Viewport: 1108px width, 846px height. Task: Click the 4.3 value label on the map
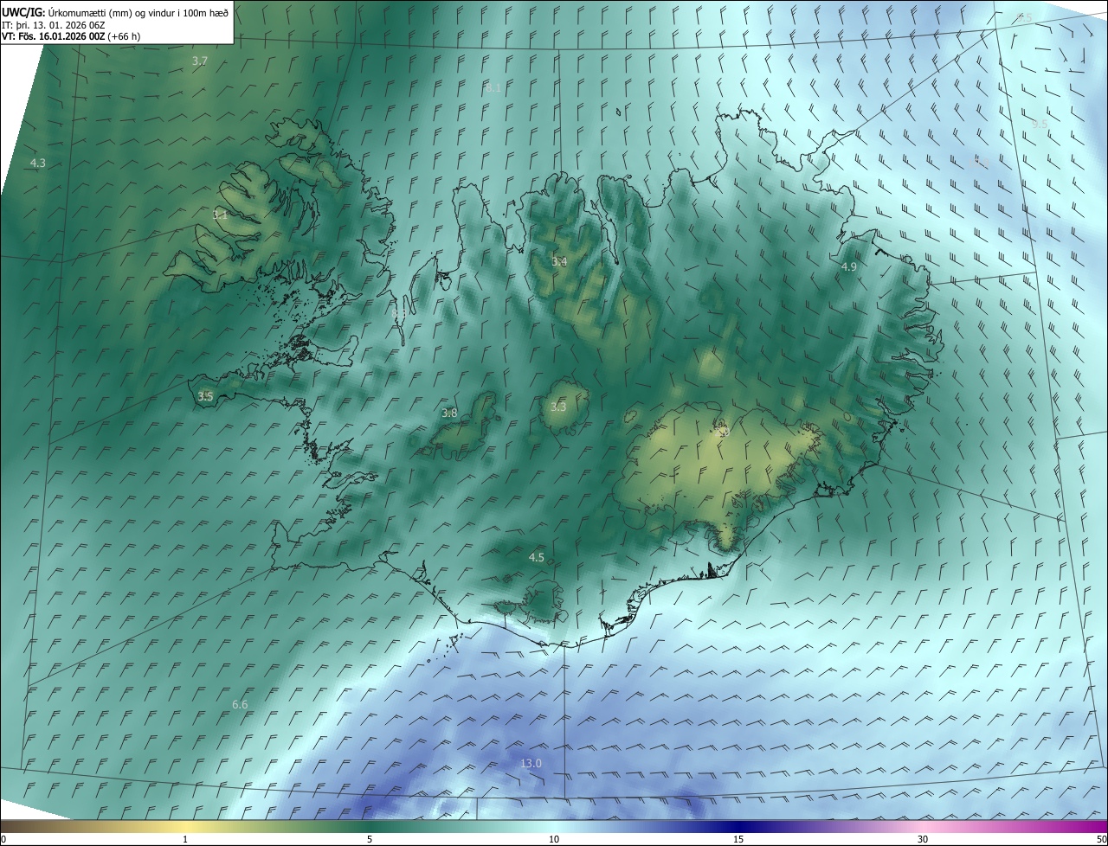click(38, 163)
